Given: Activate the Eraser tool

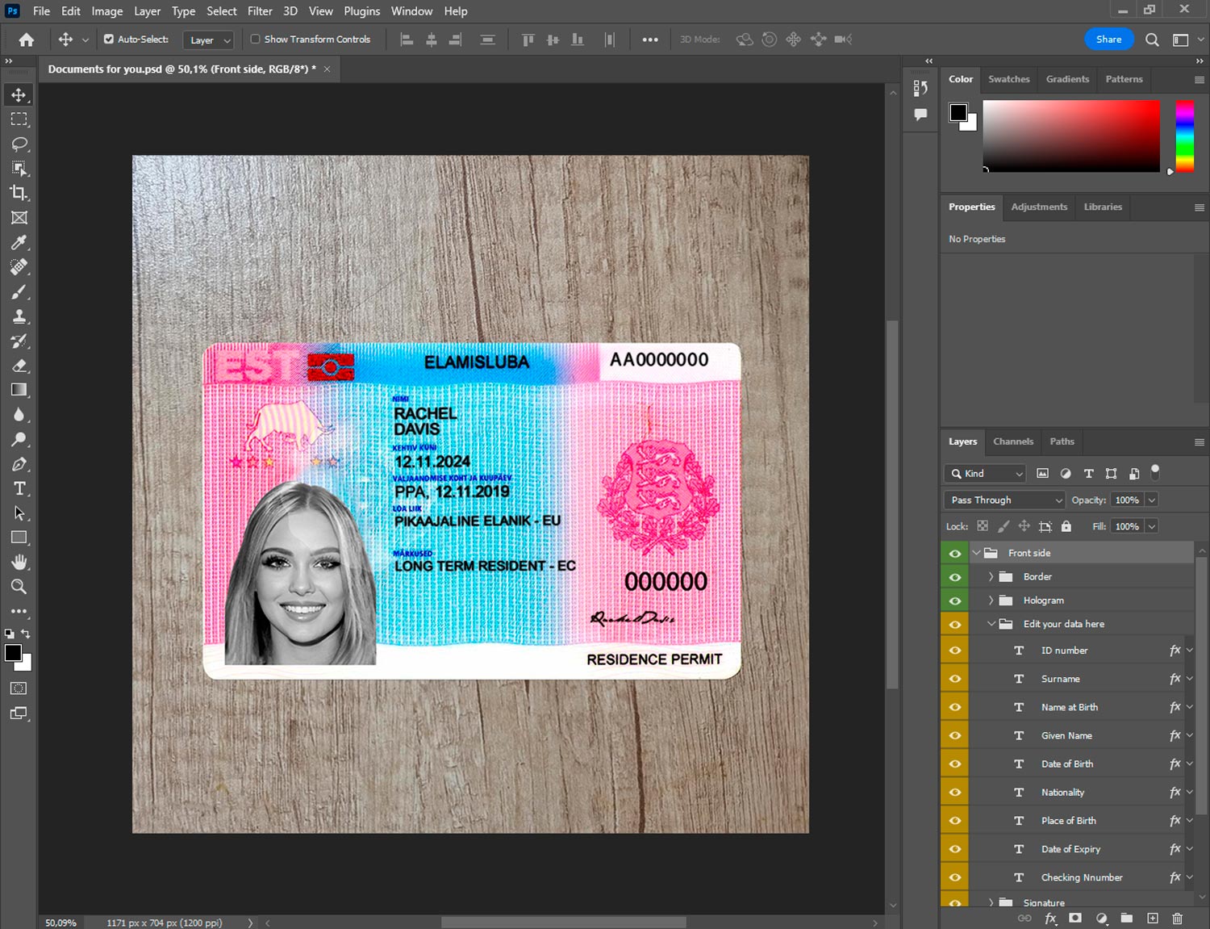Looking at the screenshot, I should point(19,366).
